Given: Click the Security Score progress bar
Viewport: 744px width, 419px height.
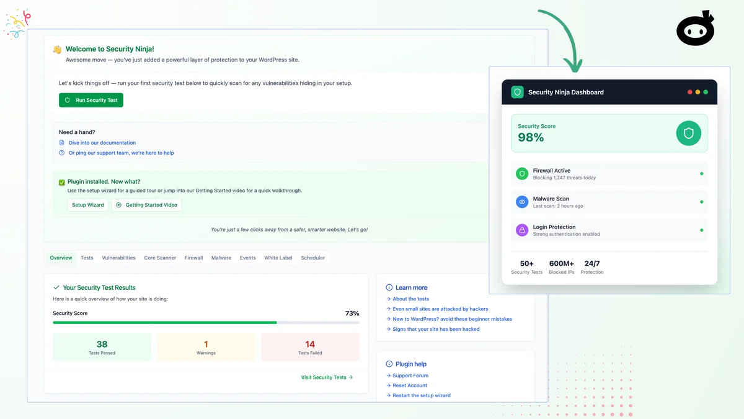Looking at the screenshot, I should coord(206,323).
